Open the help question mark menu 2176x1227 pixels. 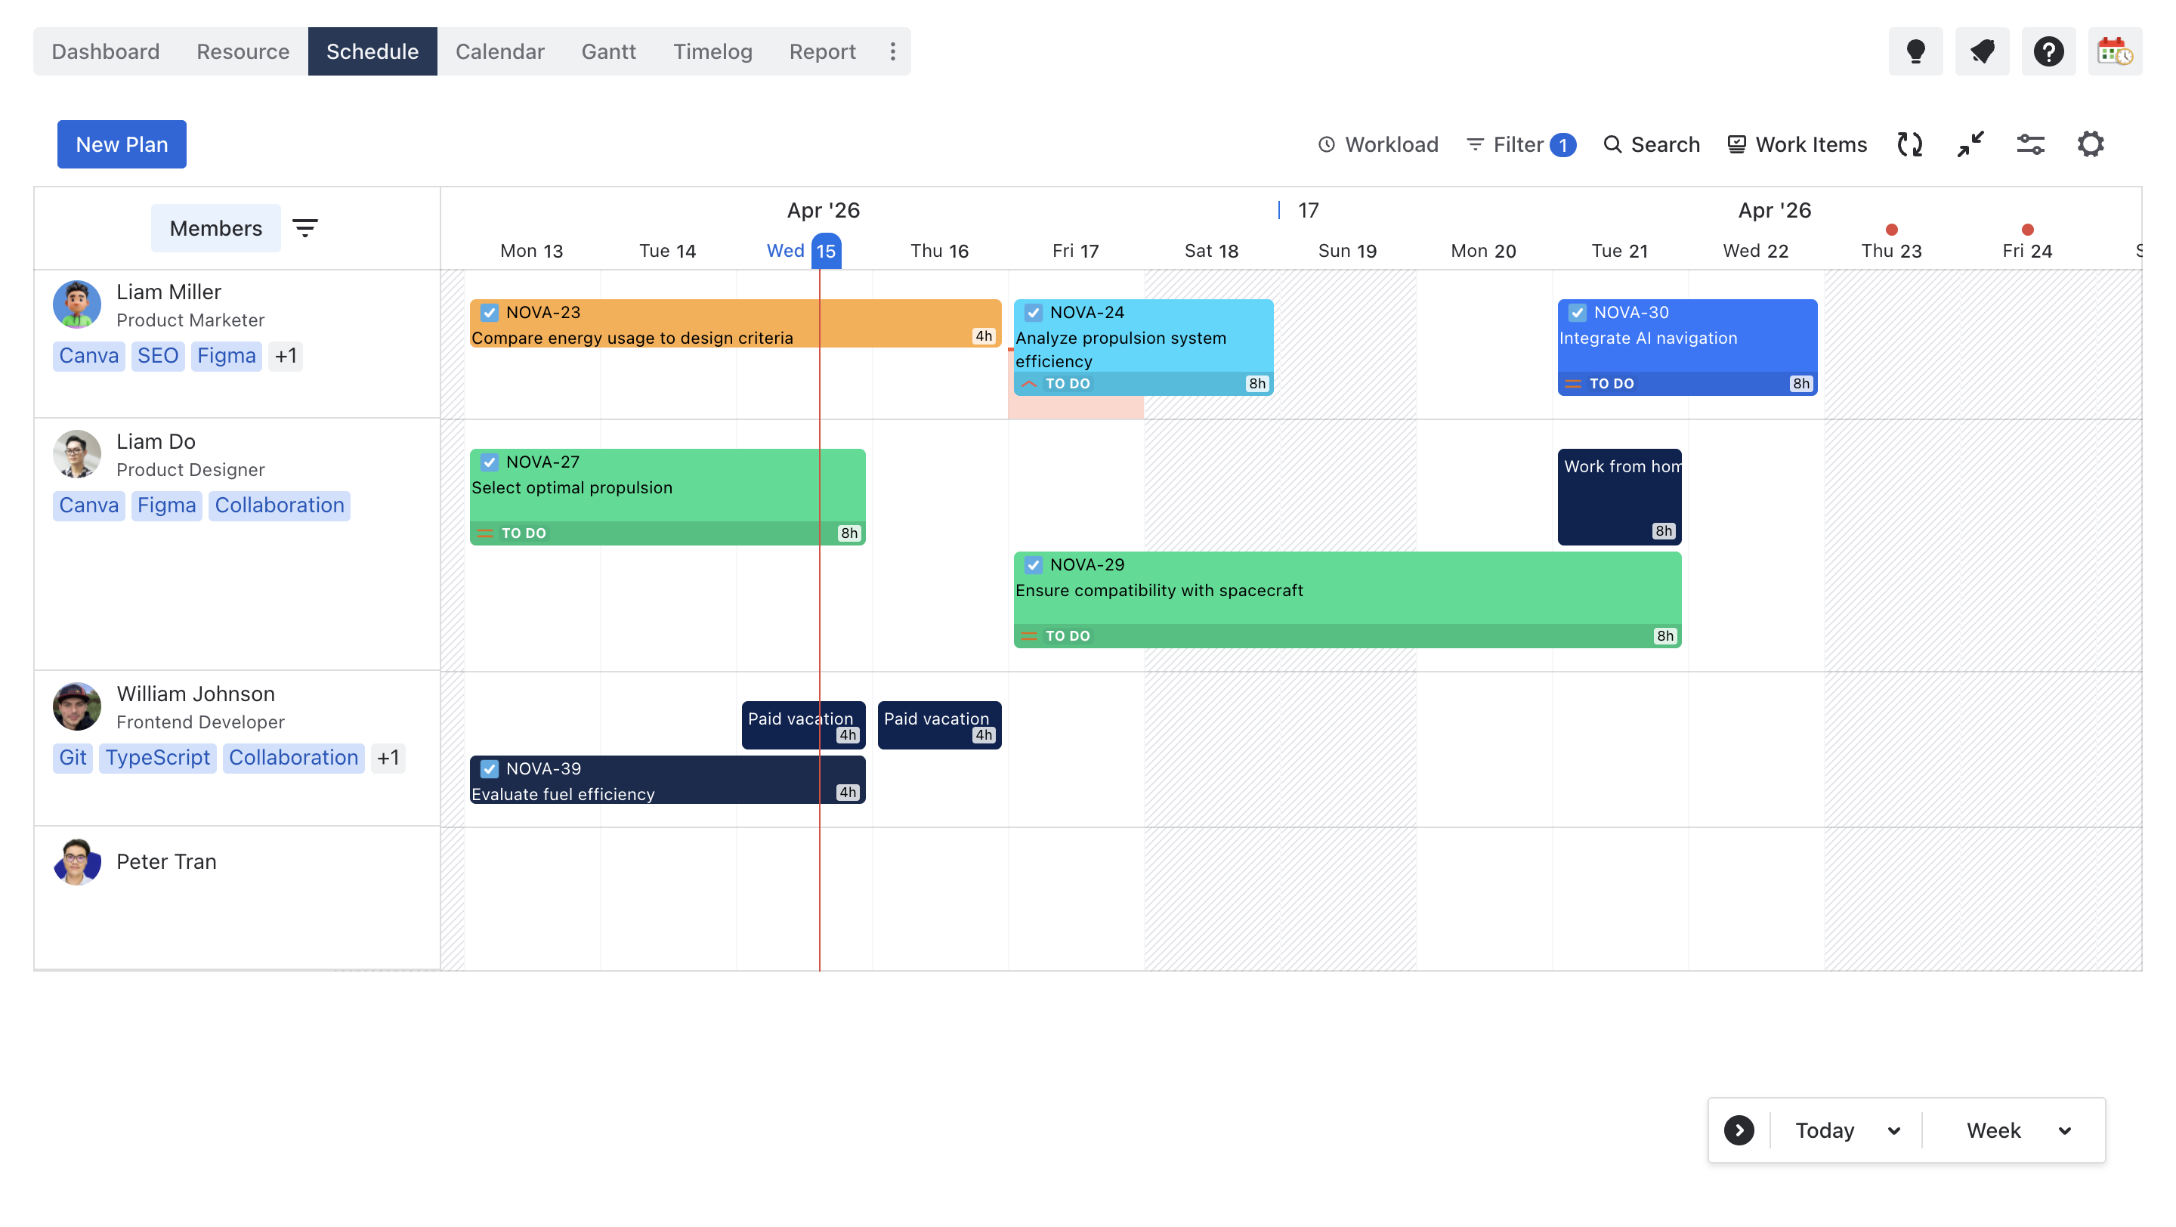pyautogui.click(x=2048, y=51)
